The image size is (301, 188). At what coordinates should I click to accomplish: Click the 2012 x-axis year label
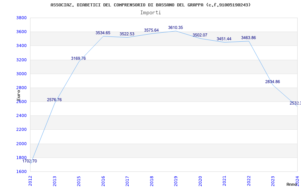click(30, 181)
